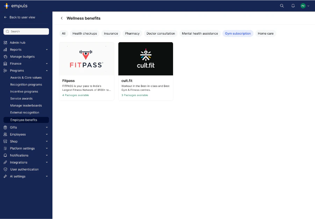Collapse the Programs menu chevron
The height and width of the screenshot is (219, 315).
click(47, 71)
